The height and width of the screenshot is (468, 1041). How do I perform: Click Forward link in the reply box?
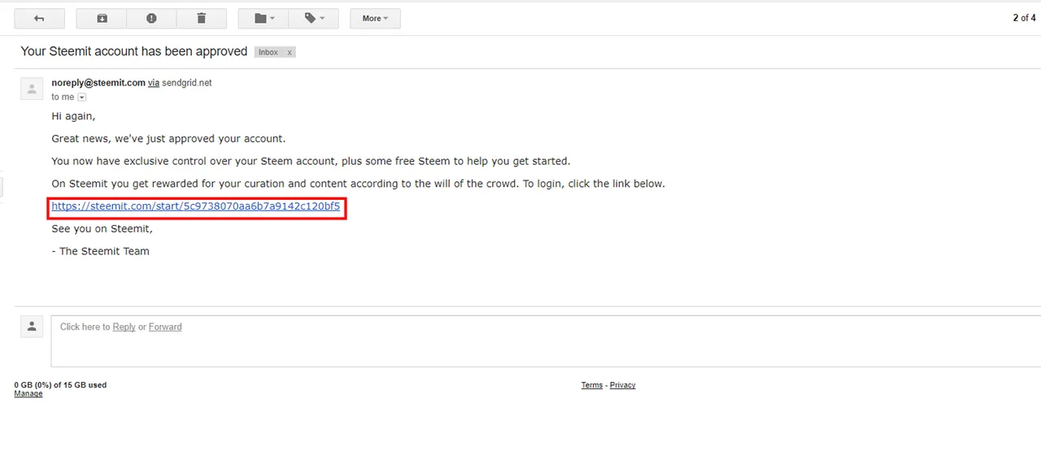tap(165, 327)
